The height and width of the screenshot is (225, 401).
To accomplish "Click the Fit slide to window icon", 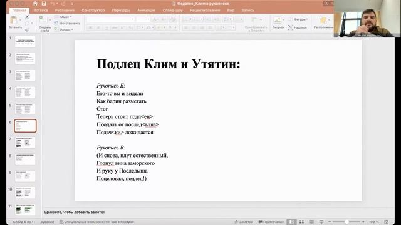I will pos(387,222).
